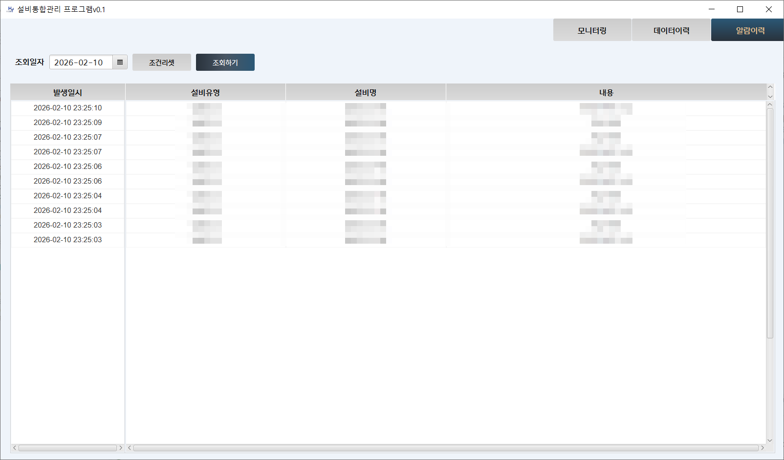Switch to the 모니터링 tab
Image resolution: width=784 pixels, height=460 pixels.
click(592, 30)
